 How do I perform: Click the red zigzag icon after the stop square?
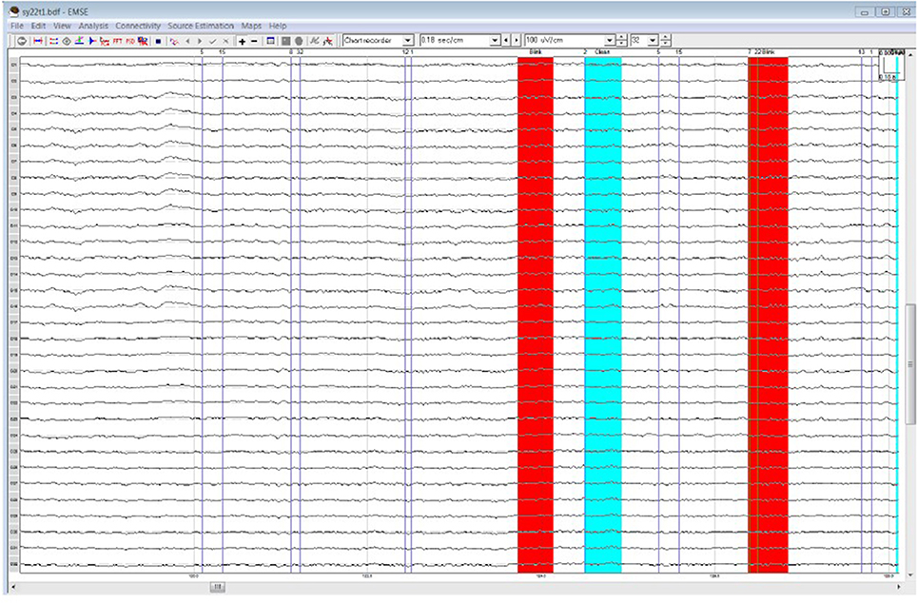(174, 41)
